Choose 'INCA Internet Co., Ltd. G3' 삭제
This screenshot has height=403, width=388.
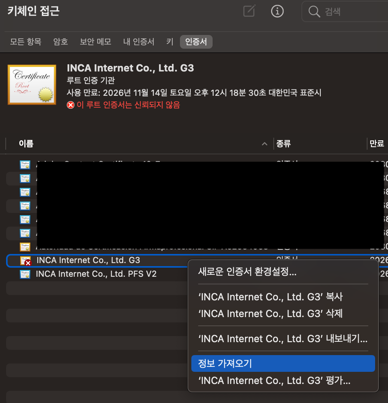(283, 314)
